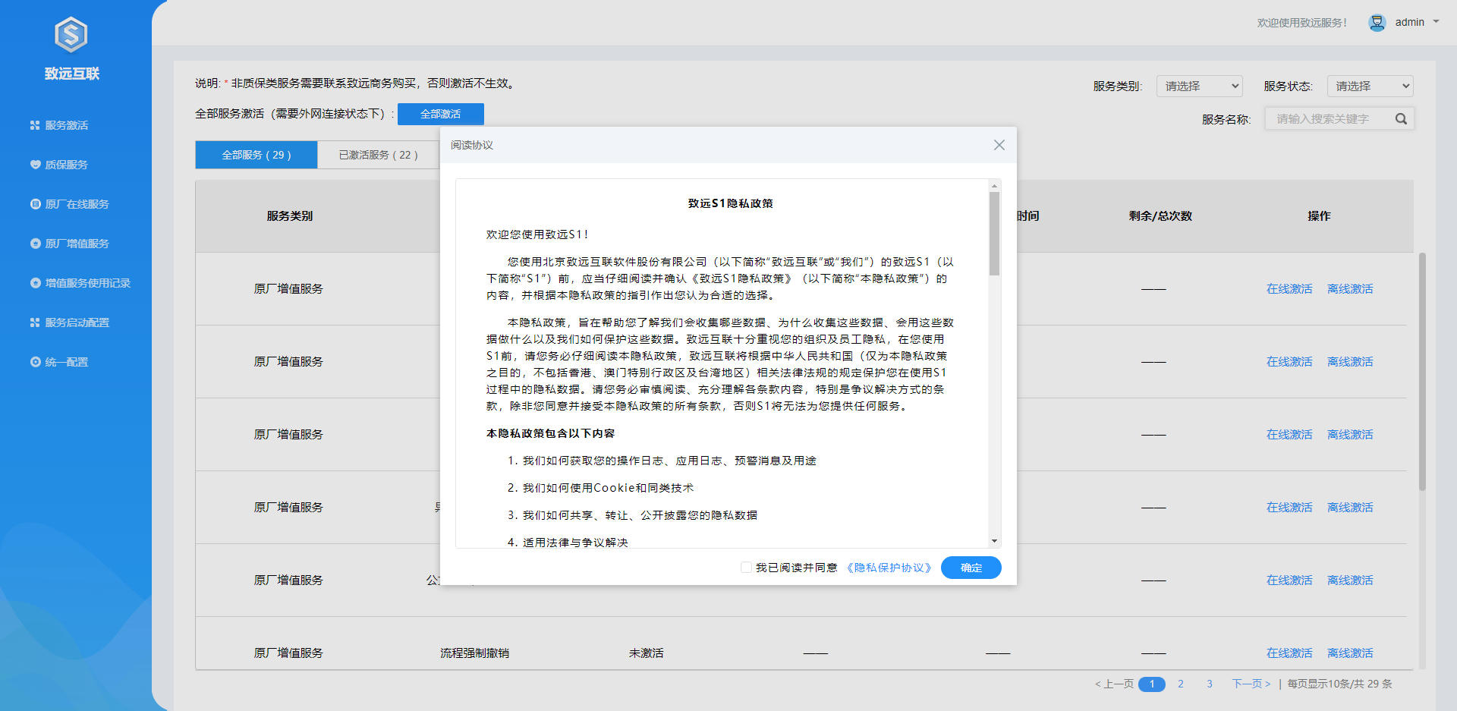Click the 致远互联 logo icon
Screen dimensions: 1457x711
(71, 35)
